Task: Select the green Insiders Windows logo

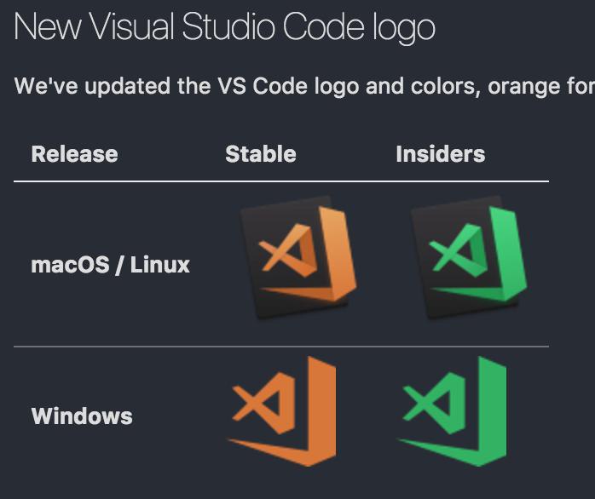Action: coord(453,413)
